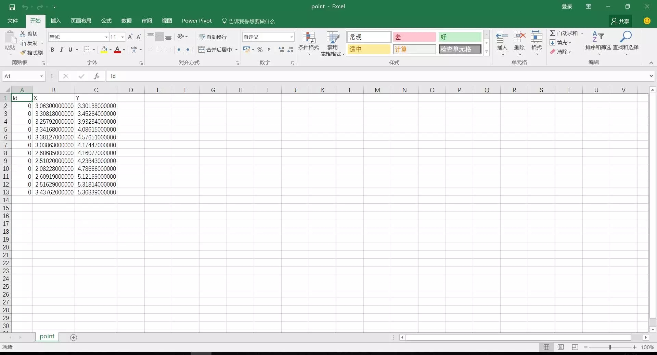The image size is (657, 355).
Task: Click the insert function fx icon
Action: coord(97,76)
